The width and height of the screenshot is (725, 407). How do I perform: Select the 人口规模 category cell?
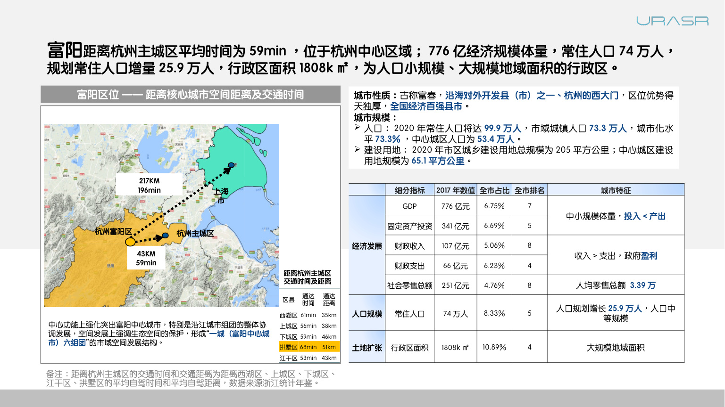[367, 313]
